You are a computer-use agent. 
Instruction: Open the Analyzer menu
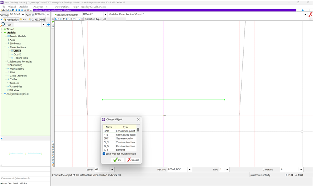click(38, 7)
